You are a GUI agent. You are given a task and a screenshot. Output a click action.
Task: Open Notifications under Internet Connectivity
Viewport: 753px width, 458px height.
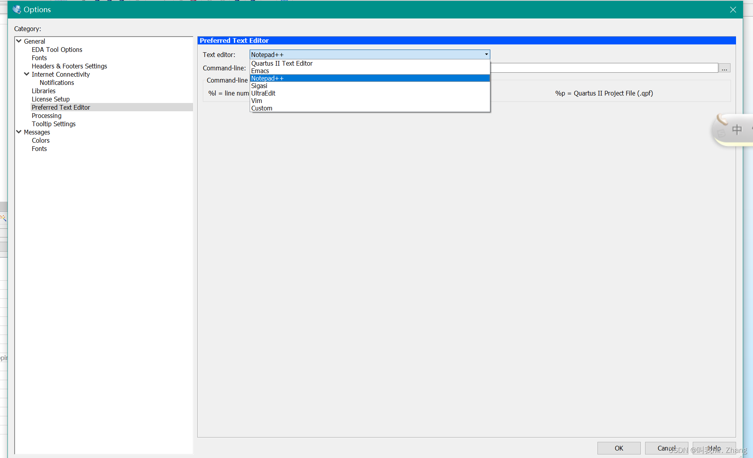(57, 83)
